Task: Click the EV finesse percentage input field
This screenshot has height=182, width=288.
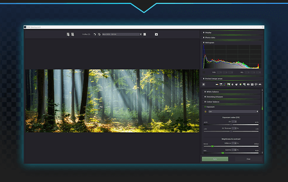Action: click(x=234, y=128)
